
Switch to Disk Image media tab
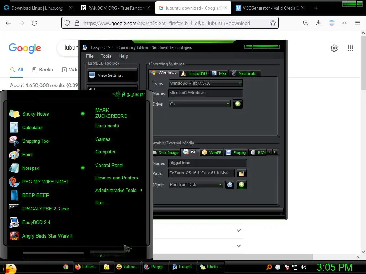click(x=167, y=153)
